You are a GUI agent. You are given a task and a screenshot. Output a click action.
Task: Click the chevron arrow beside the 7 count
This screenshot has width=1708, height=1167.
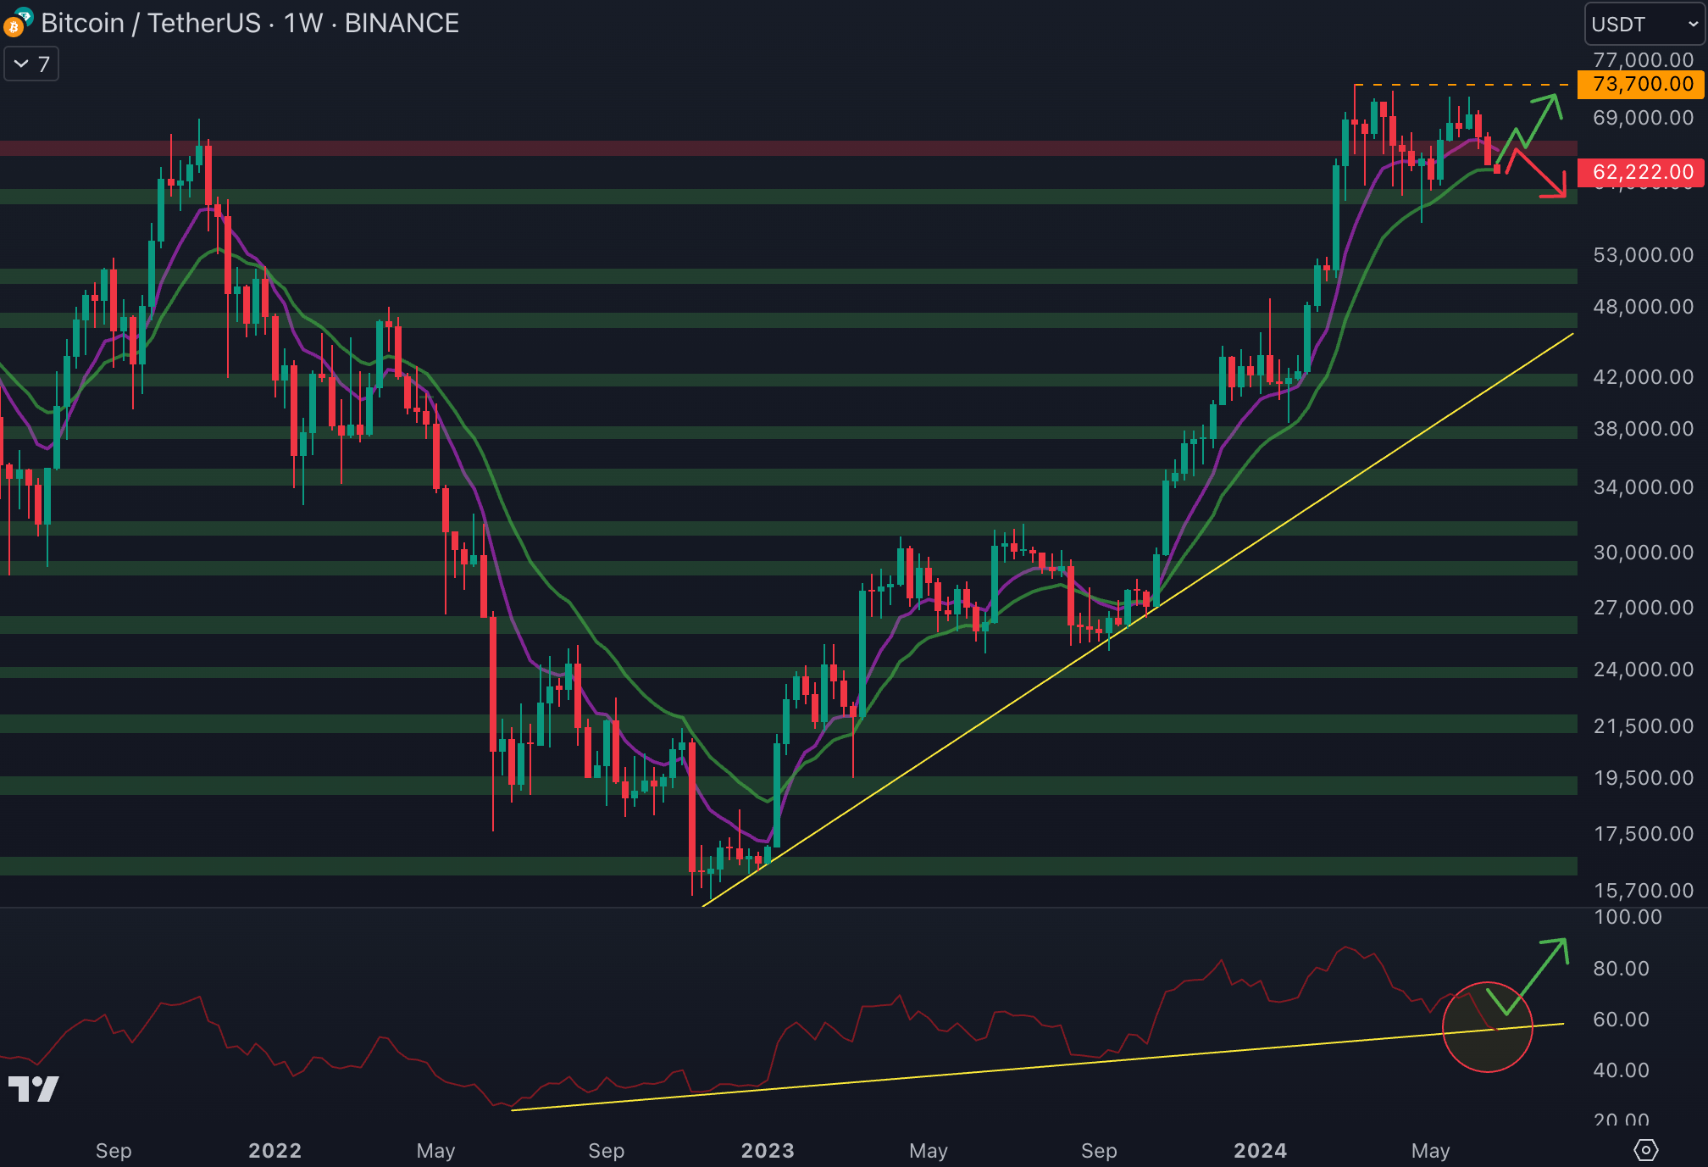point(21,64)
